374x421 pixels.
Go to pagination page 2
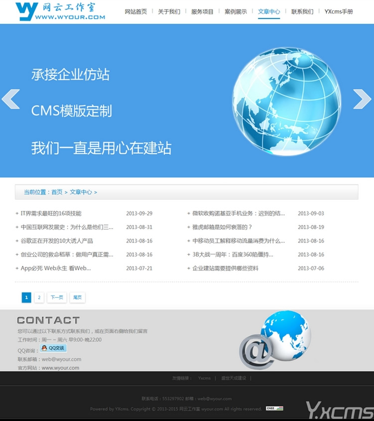pos(39,298)
